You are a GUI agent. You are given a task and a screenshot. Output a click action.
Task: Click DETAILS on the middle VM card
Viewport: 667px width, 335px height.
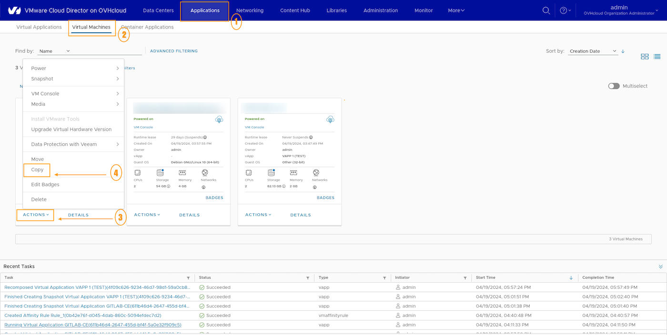pos(189,215)
